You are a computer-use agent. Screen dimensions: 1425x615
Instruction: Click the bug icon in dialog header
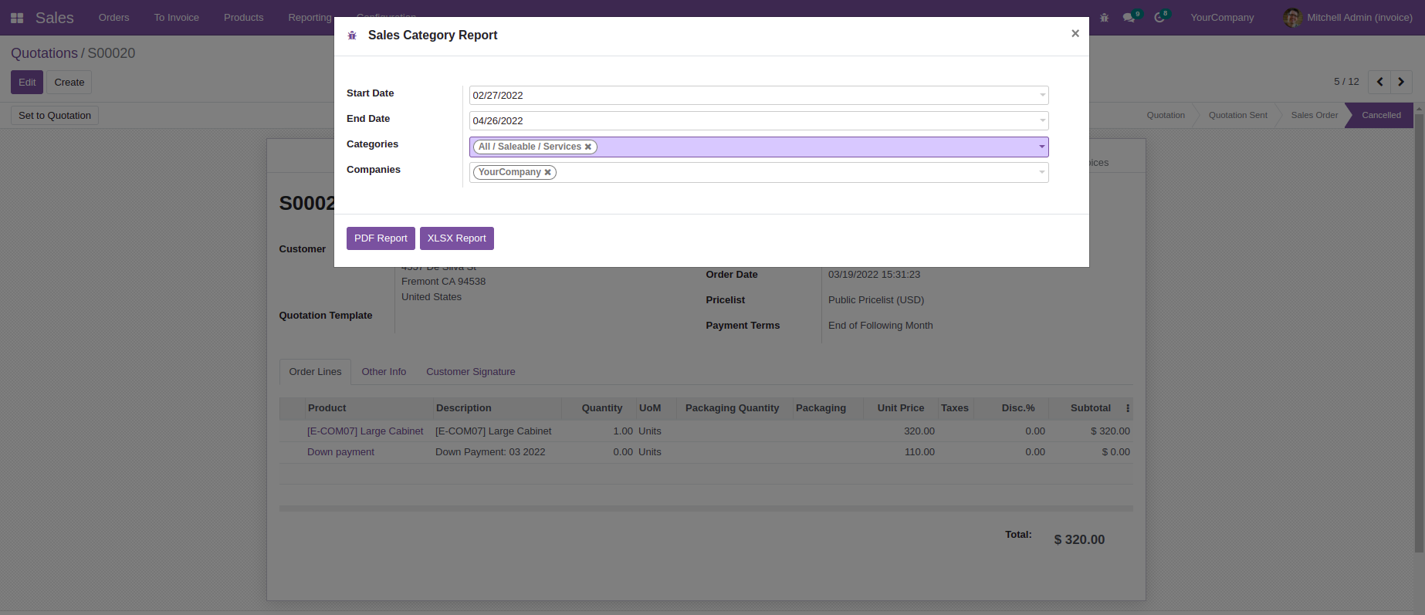point(352,35)
